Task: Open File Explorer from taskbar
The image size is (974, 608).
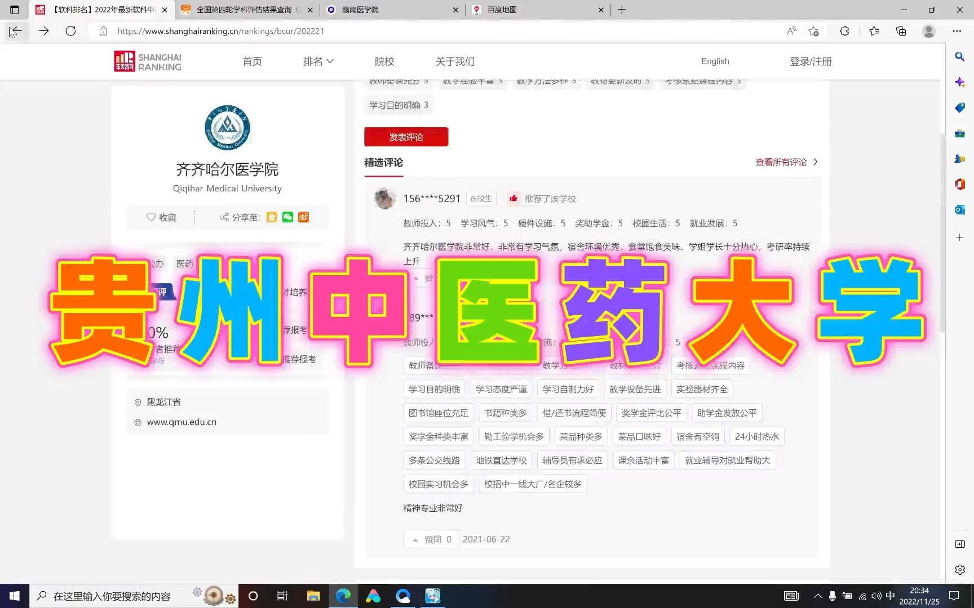Action: click(x=313, y=596)
